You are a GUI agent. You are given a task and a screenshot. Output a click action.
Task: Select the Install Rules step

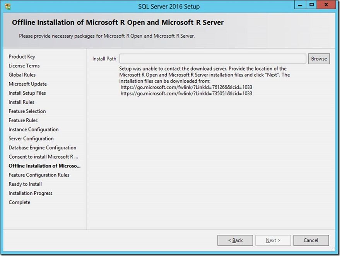click(x=21, y=102)
